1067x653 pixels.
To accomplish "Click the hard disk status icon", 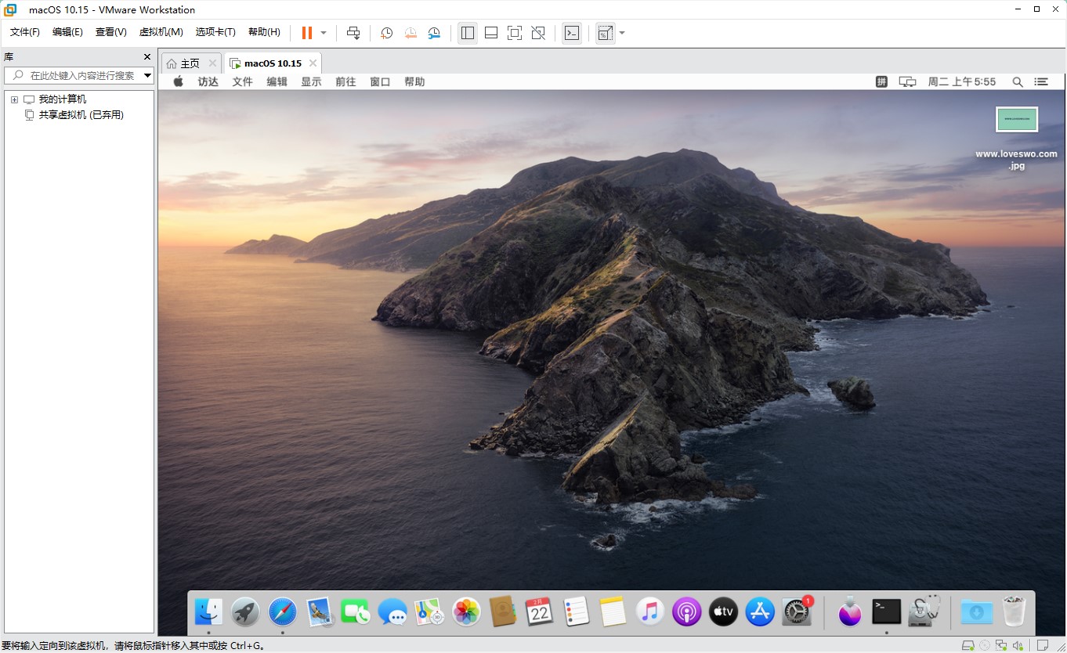I will point(968,645).
